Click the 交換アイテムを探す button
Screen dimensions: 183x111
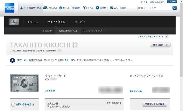(x=155, y=104)
